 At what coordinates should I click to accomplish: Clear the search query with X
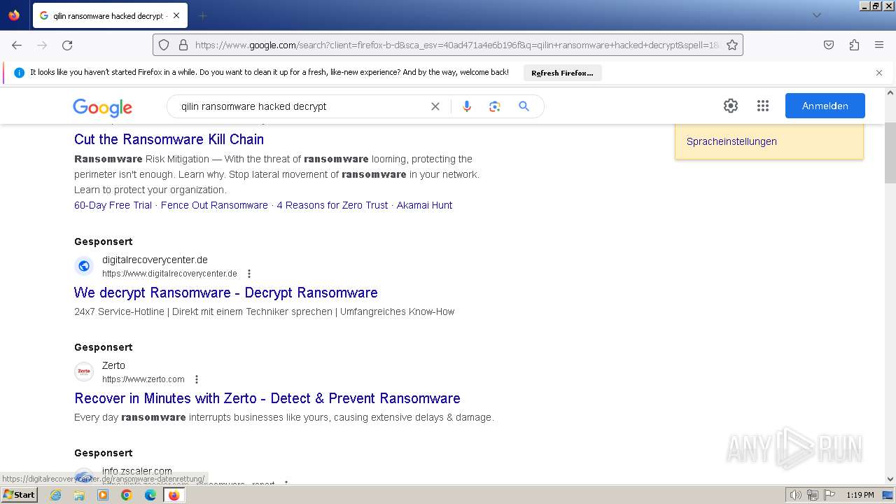(435, 106)
